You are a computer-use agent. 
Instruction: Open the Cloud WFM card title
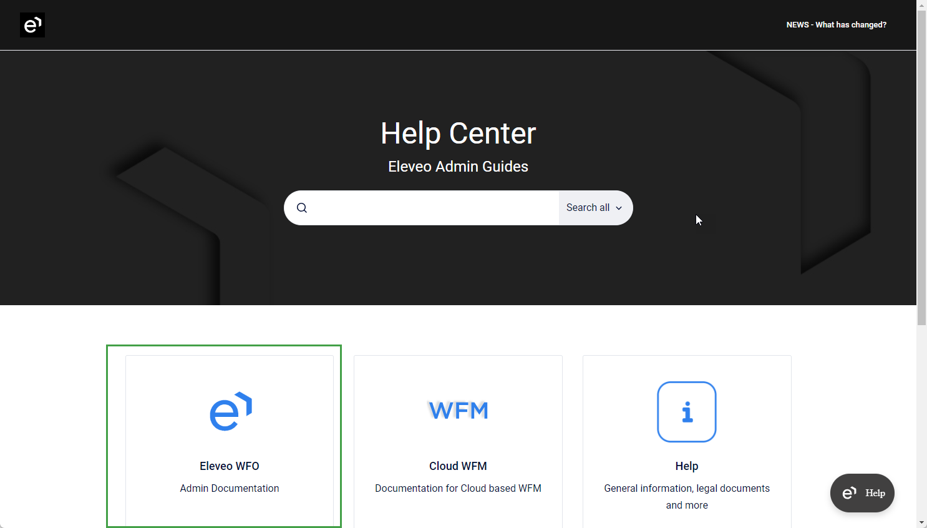click(x=458, y=466)
